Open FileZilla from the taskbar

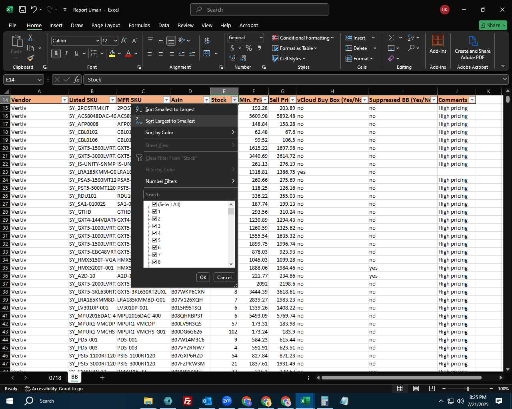click(x=187, y=401)
